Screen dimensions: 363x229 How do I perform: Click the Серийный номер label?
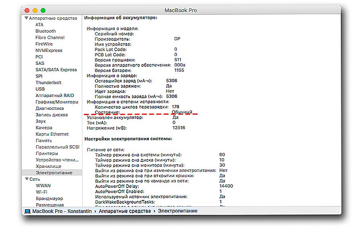tap(114, 34)
